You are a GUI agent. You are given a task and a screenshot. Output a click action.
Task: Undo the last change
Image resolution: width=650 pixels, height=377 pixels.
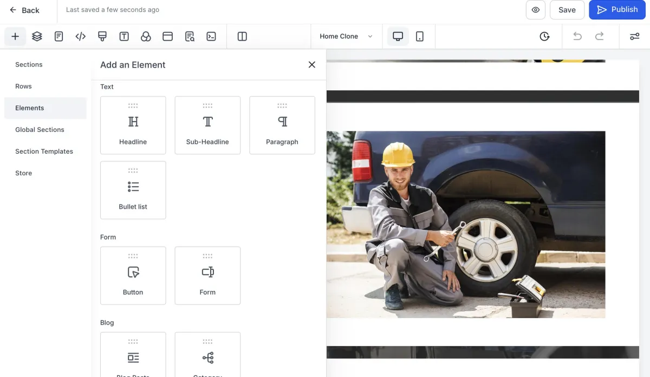[577, 36]
